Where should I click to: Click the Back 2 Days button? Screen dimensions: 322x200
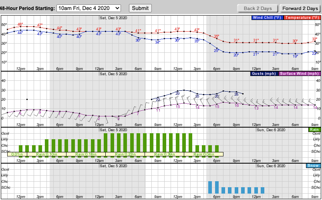click(x=258, y=8)
